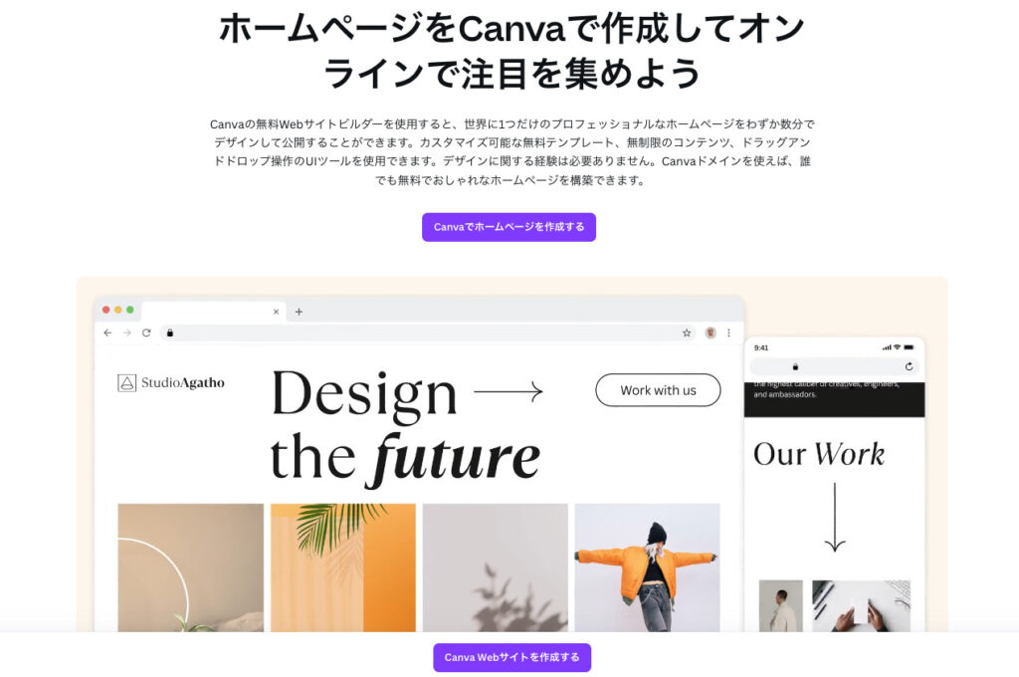Click the Design the future headline arrow
Image resolution: width=1019 pixels, height=677 pixels.
tap(509, 391)
